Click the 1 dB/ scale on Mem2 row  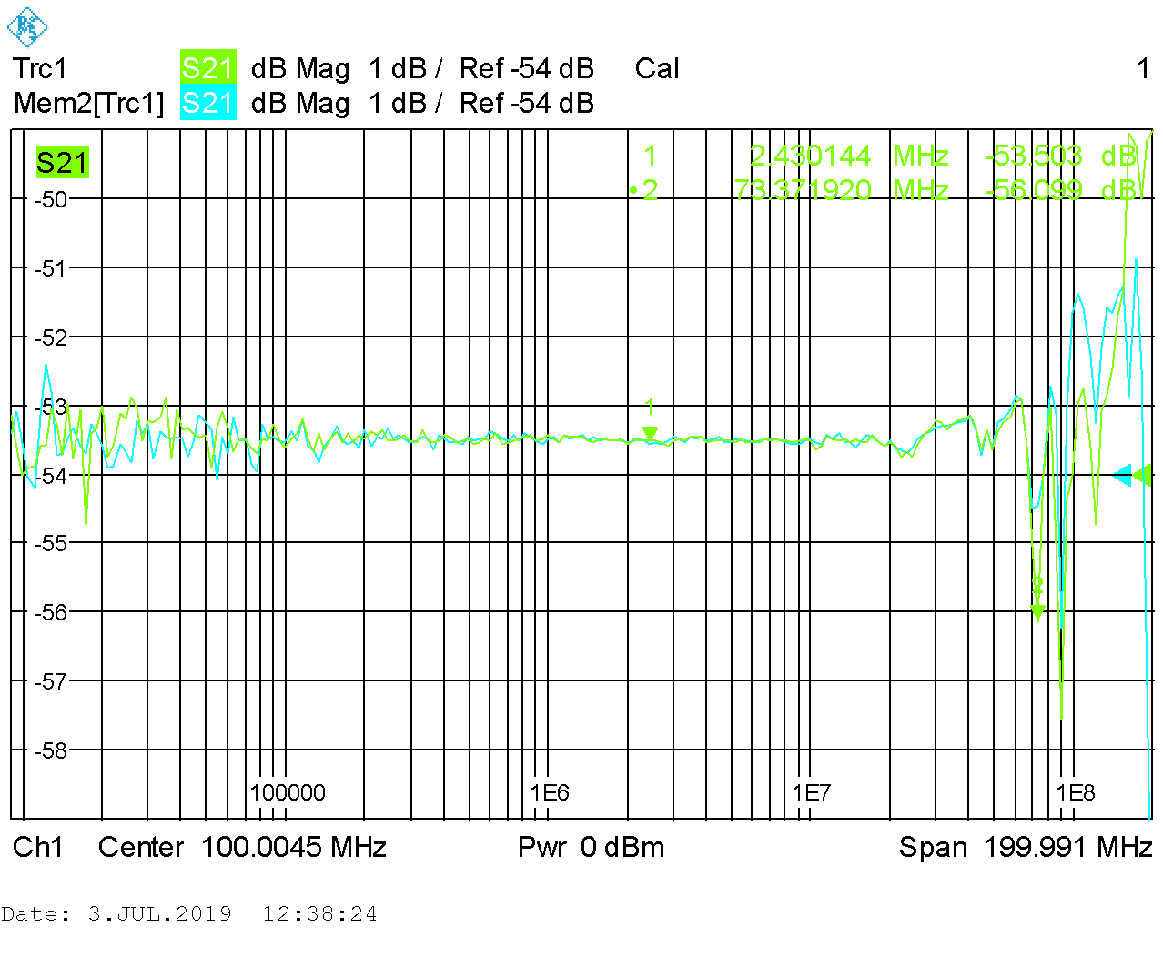405,103
